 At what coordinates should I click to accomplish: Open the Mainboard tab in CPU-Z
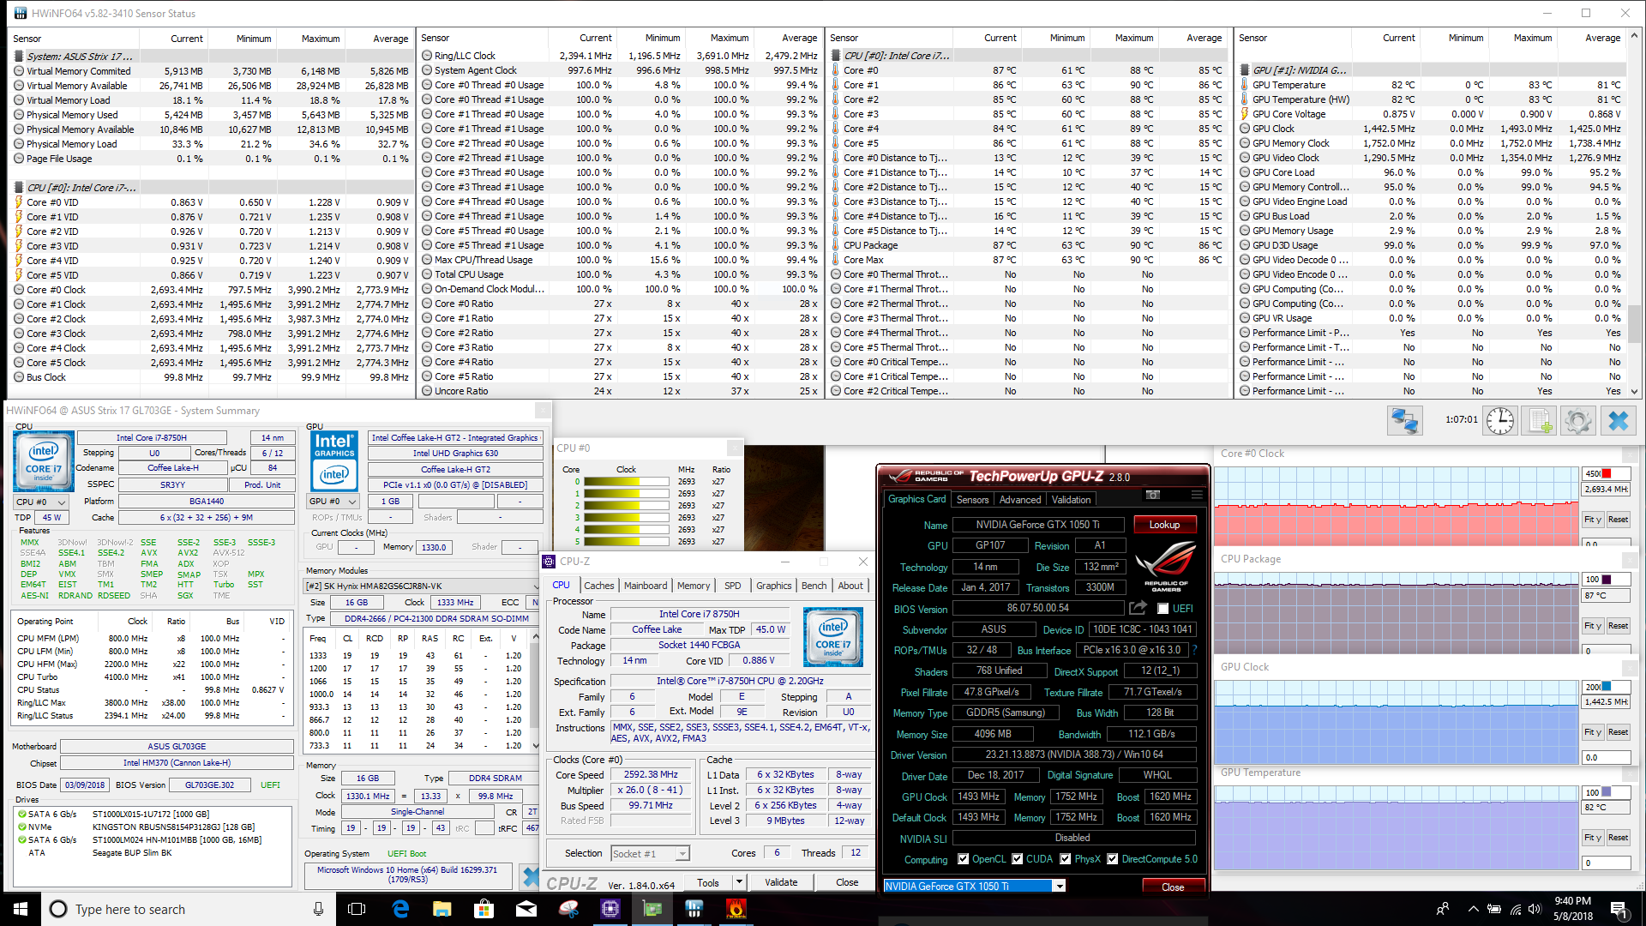click(x=645, y=586)
